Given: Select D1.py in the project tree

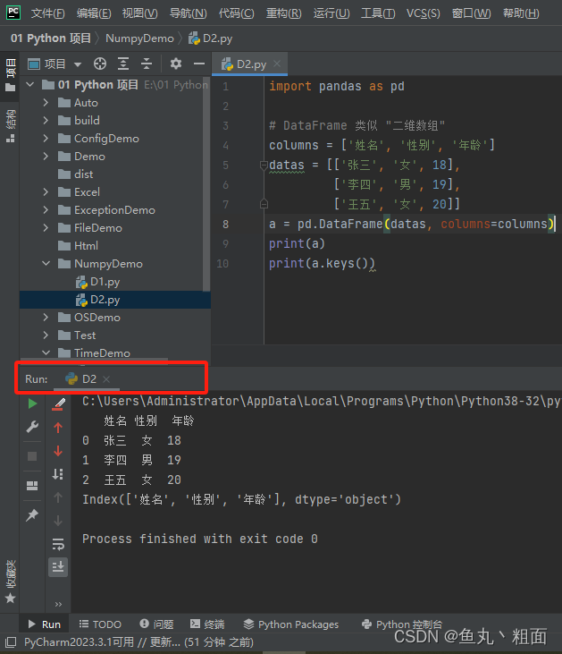Looking at the screenshot, I should (x=98, y=282).
